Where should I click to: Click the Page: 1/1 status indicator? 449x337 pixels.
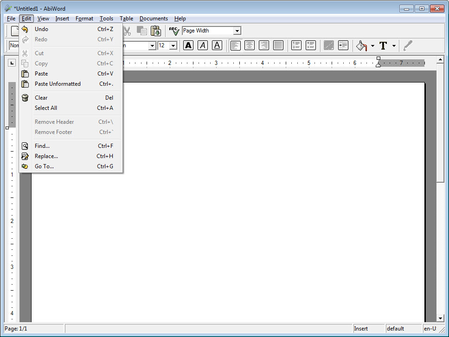[x=34, y=329]
